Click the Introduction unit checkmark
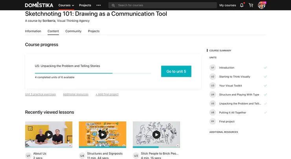Image resolution: width=291 pixels, height=159 pixels. pyautogui.click(x=265, y=68)
